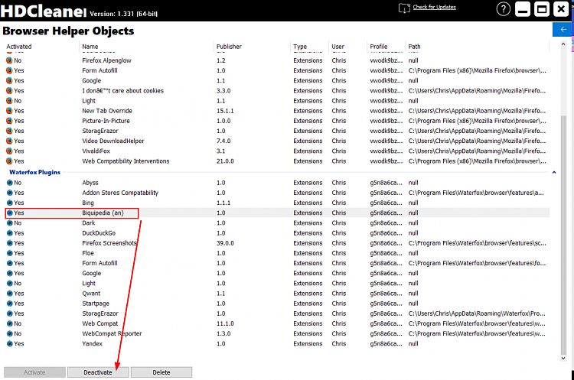574x380 pixels.
Task: Click the 'Waterfox Plugins' group label
Action: 34,172
